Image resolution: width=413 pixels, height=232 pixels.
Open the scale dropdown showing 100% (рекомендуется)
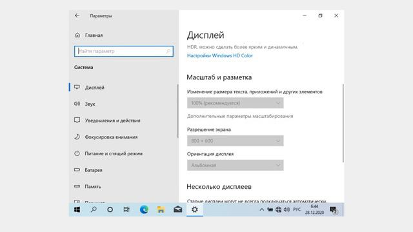pos(235,103)
